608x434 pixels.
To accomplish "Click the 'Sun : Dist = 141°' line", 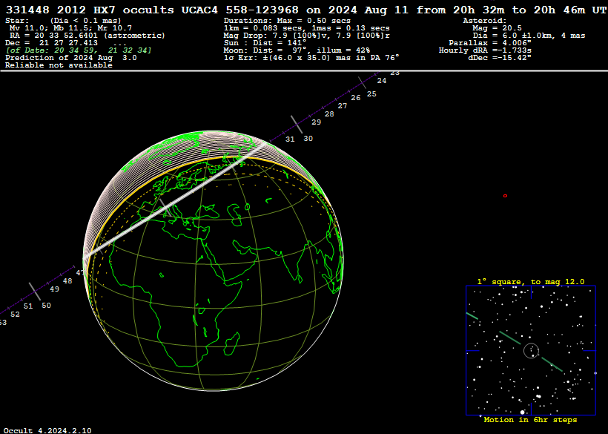I will click(x=265, y=43).
